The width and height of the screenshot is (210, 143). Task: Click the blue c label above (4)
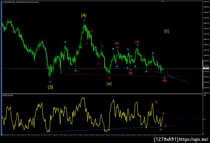click(84, 20)
